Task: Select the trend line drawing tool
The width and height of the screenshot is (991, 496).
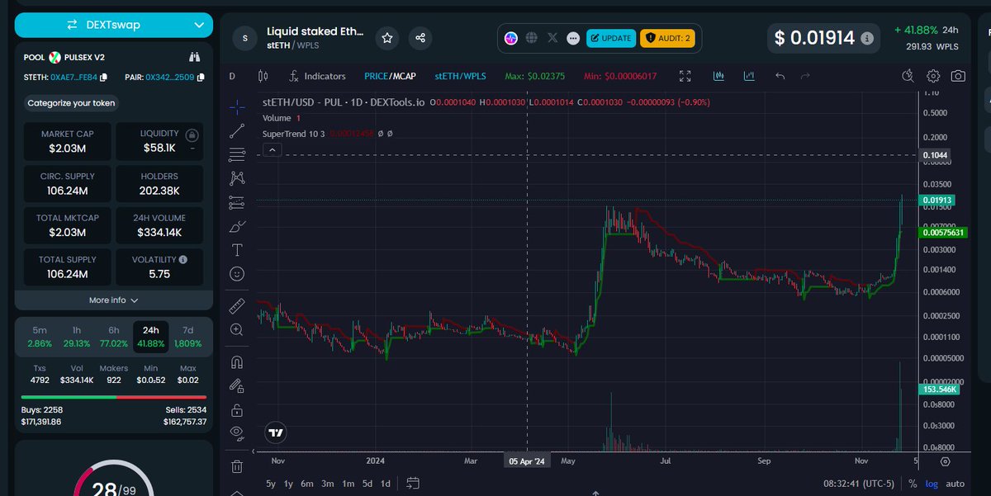Action: (237, 130)
